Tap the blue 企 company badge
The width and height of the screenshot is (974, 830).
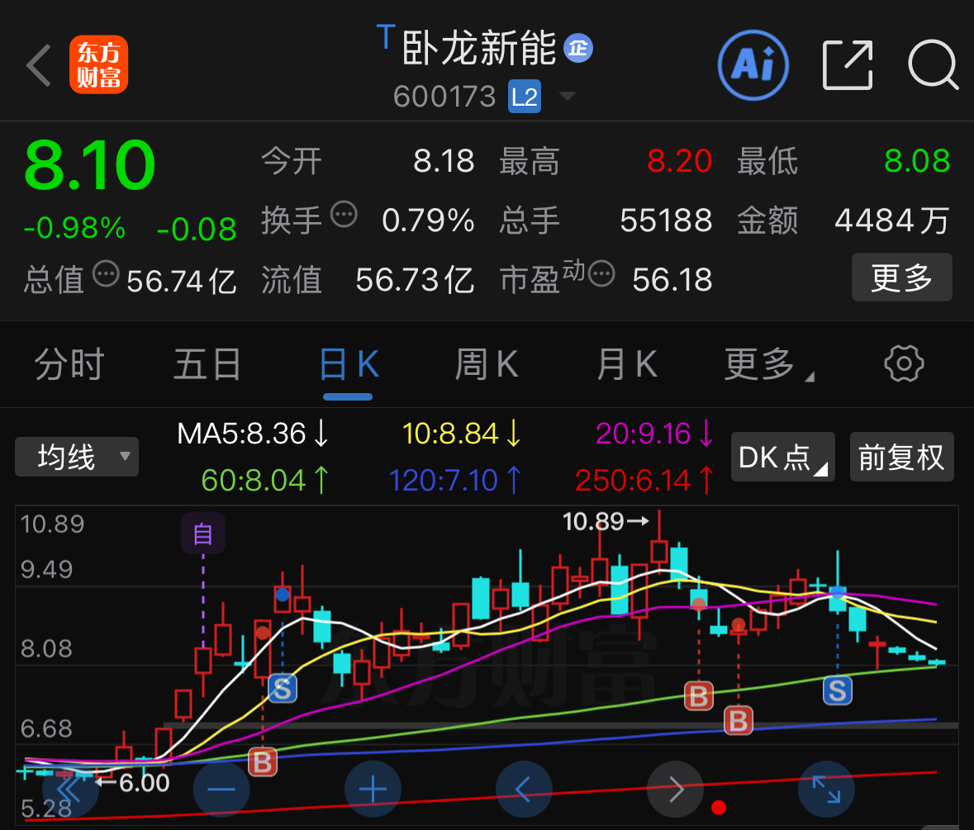[x=577, y=49]
